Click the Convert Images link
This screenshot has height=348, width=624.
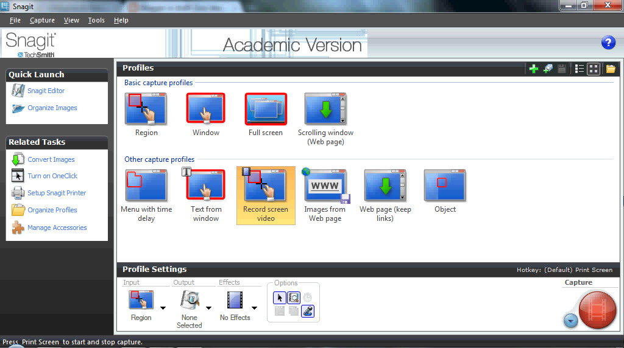point(51,159)
